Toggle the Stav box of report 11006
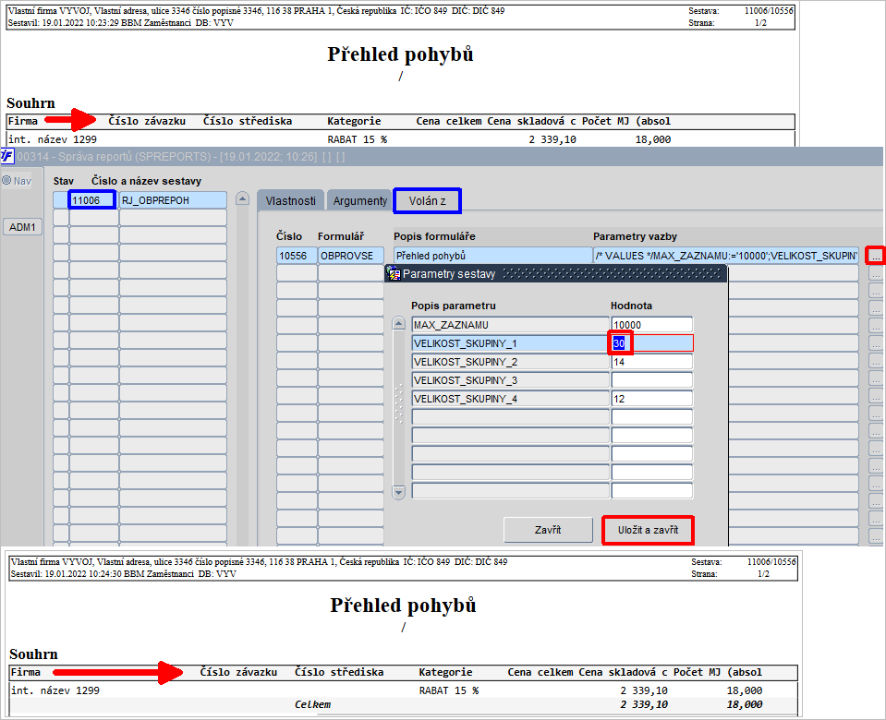Screen dimensions: 886x720 point(60,200)
